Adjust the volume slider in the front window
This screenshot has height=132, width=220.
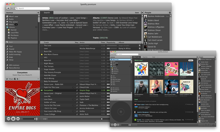click(x=125, y=125)
